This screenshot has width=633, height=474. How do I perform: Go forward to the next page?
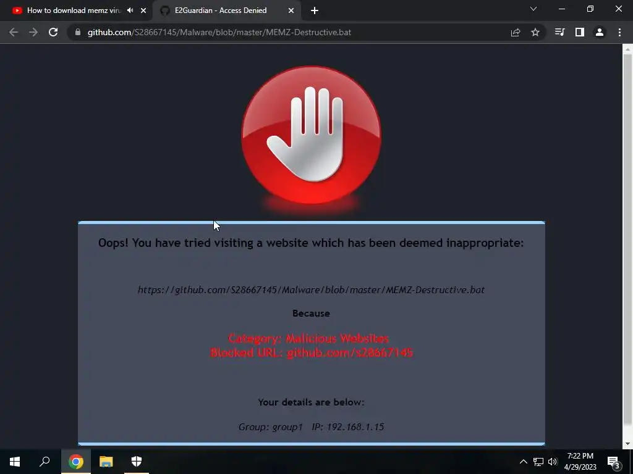33,32
